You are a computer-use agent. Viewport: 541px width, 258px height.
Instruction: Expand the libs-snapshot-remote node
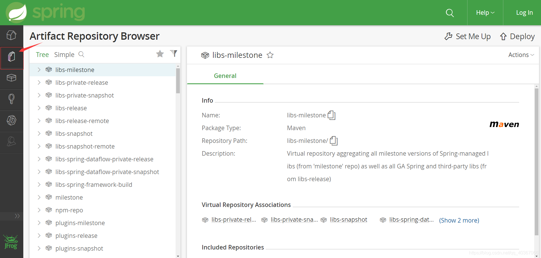(39, 146)
